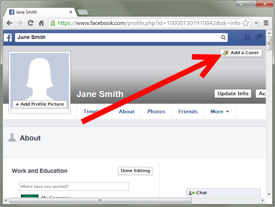Click the Work and Education heading
The image size is (275, 207).
click(x=40, y=171)
